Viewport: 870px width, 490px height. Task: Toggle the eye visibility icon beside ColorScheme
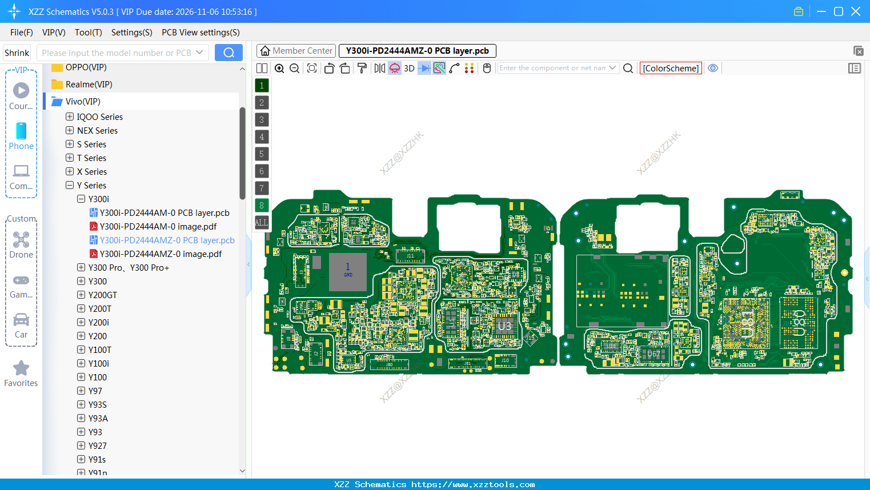point(712,68)
